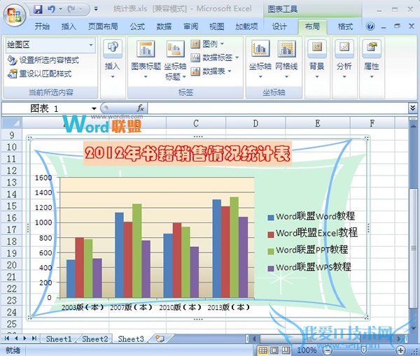Switch to the 公式 tab

pyautogui.click(x=137, y=27)
